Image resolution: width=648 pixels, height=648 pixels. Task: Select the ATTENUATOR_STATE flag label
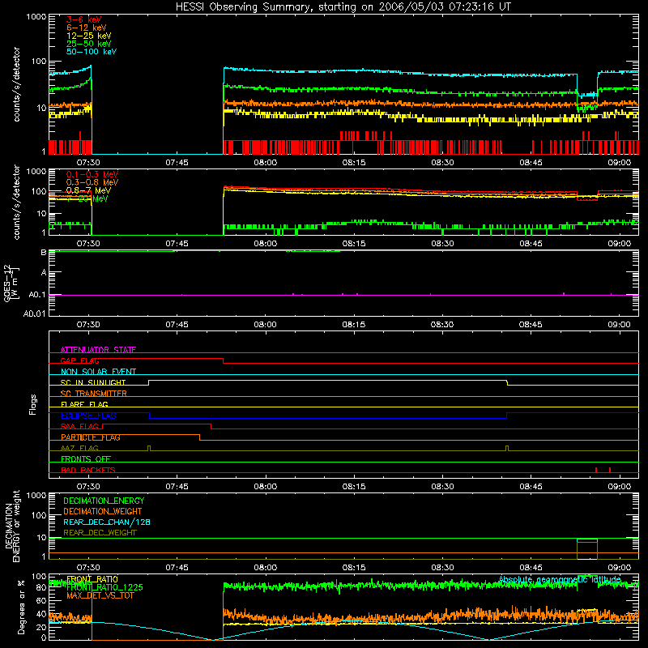tap(98, 350)
